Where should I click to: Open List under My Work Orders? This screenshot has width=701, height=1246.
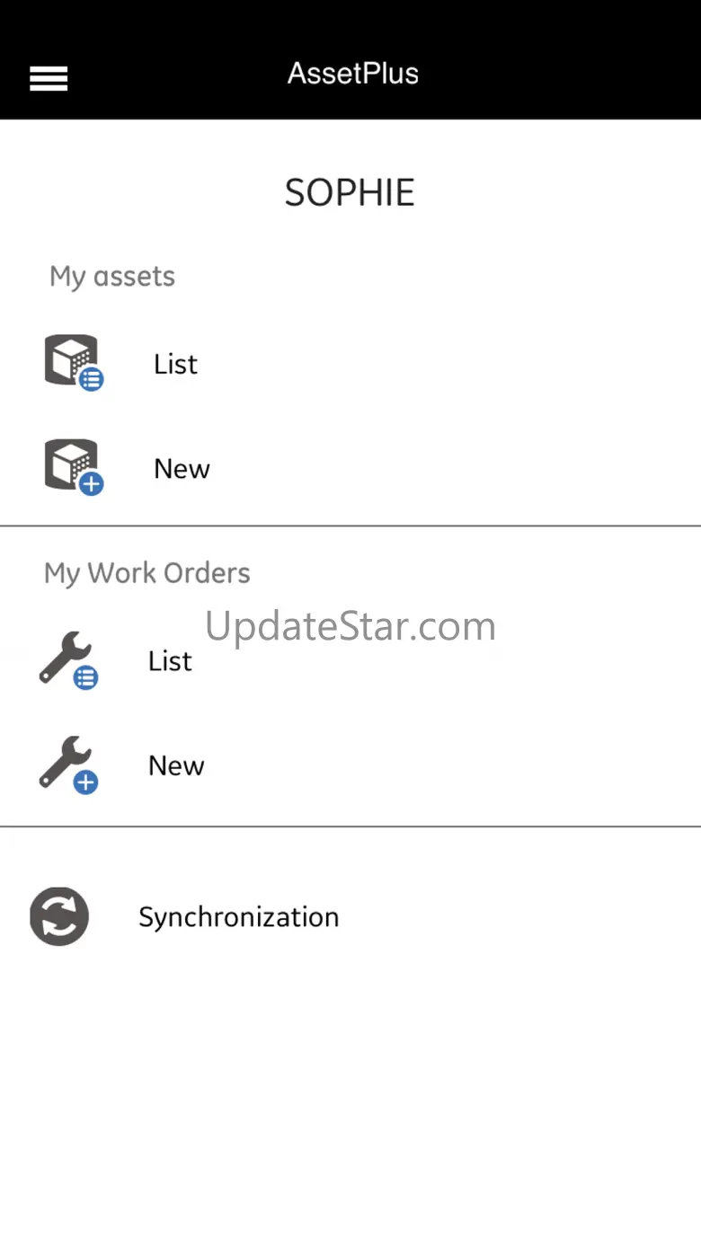coord(170,661)
